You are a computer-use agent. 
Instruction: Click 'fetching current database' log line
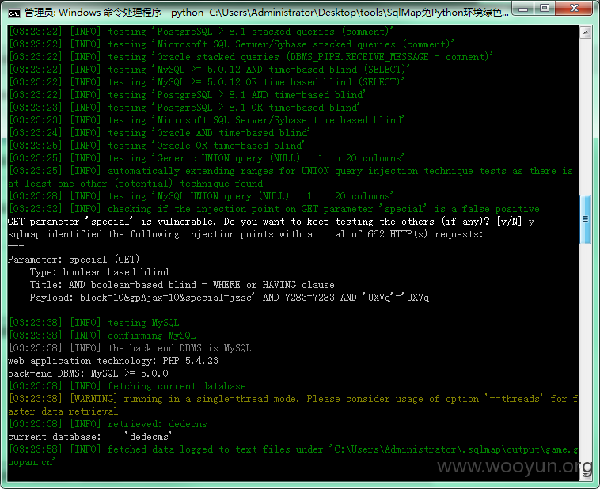point(127,386)
